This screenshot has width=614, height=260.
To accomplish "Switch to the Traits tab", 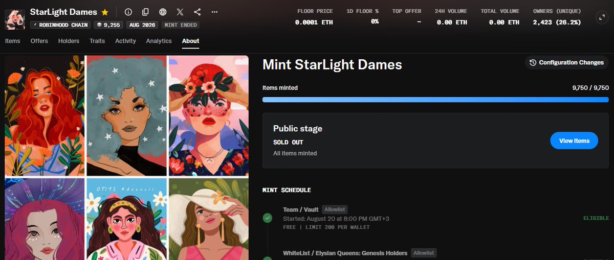I will coord(97,41).
